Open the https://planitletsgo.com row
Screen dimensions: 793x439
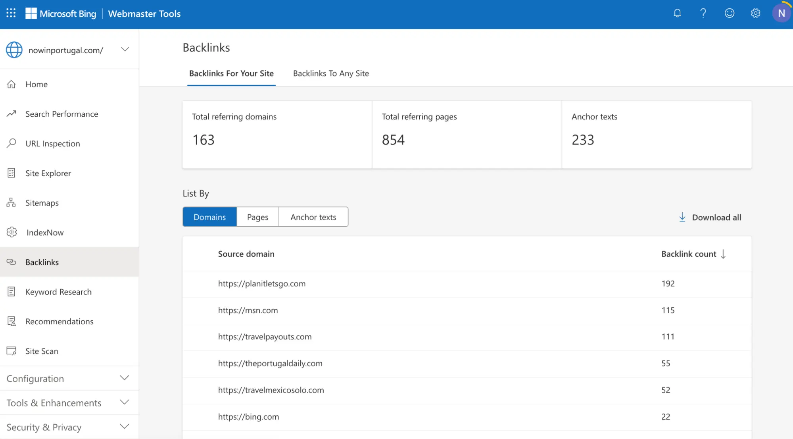pos(467,284)
